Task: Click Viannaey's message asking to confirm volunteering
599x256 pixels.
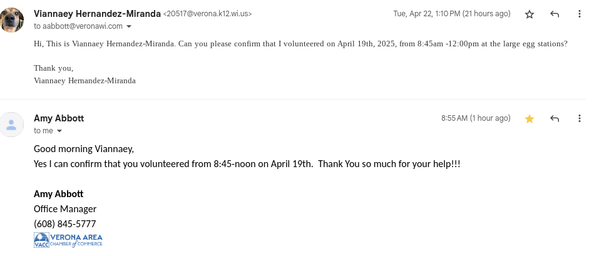Action: coord(300,44)
